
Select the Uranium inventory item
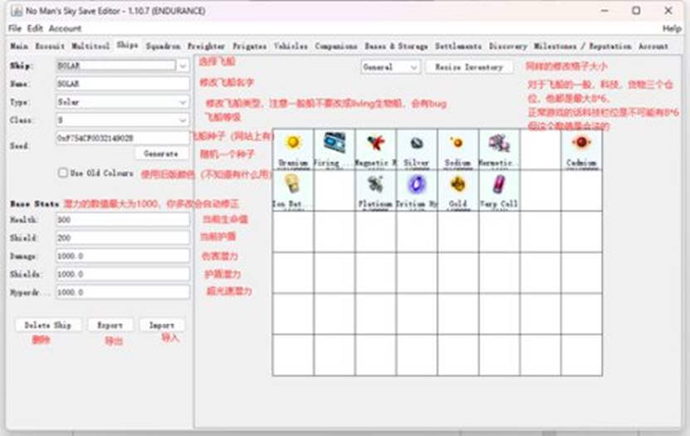pos(293,149)
